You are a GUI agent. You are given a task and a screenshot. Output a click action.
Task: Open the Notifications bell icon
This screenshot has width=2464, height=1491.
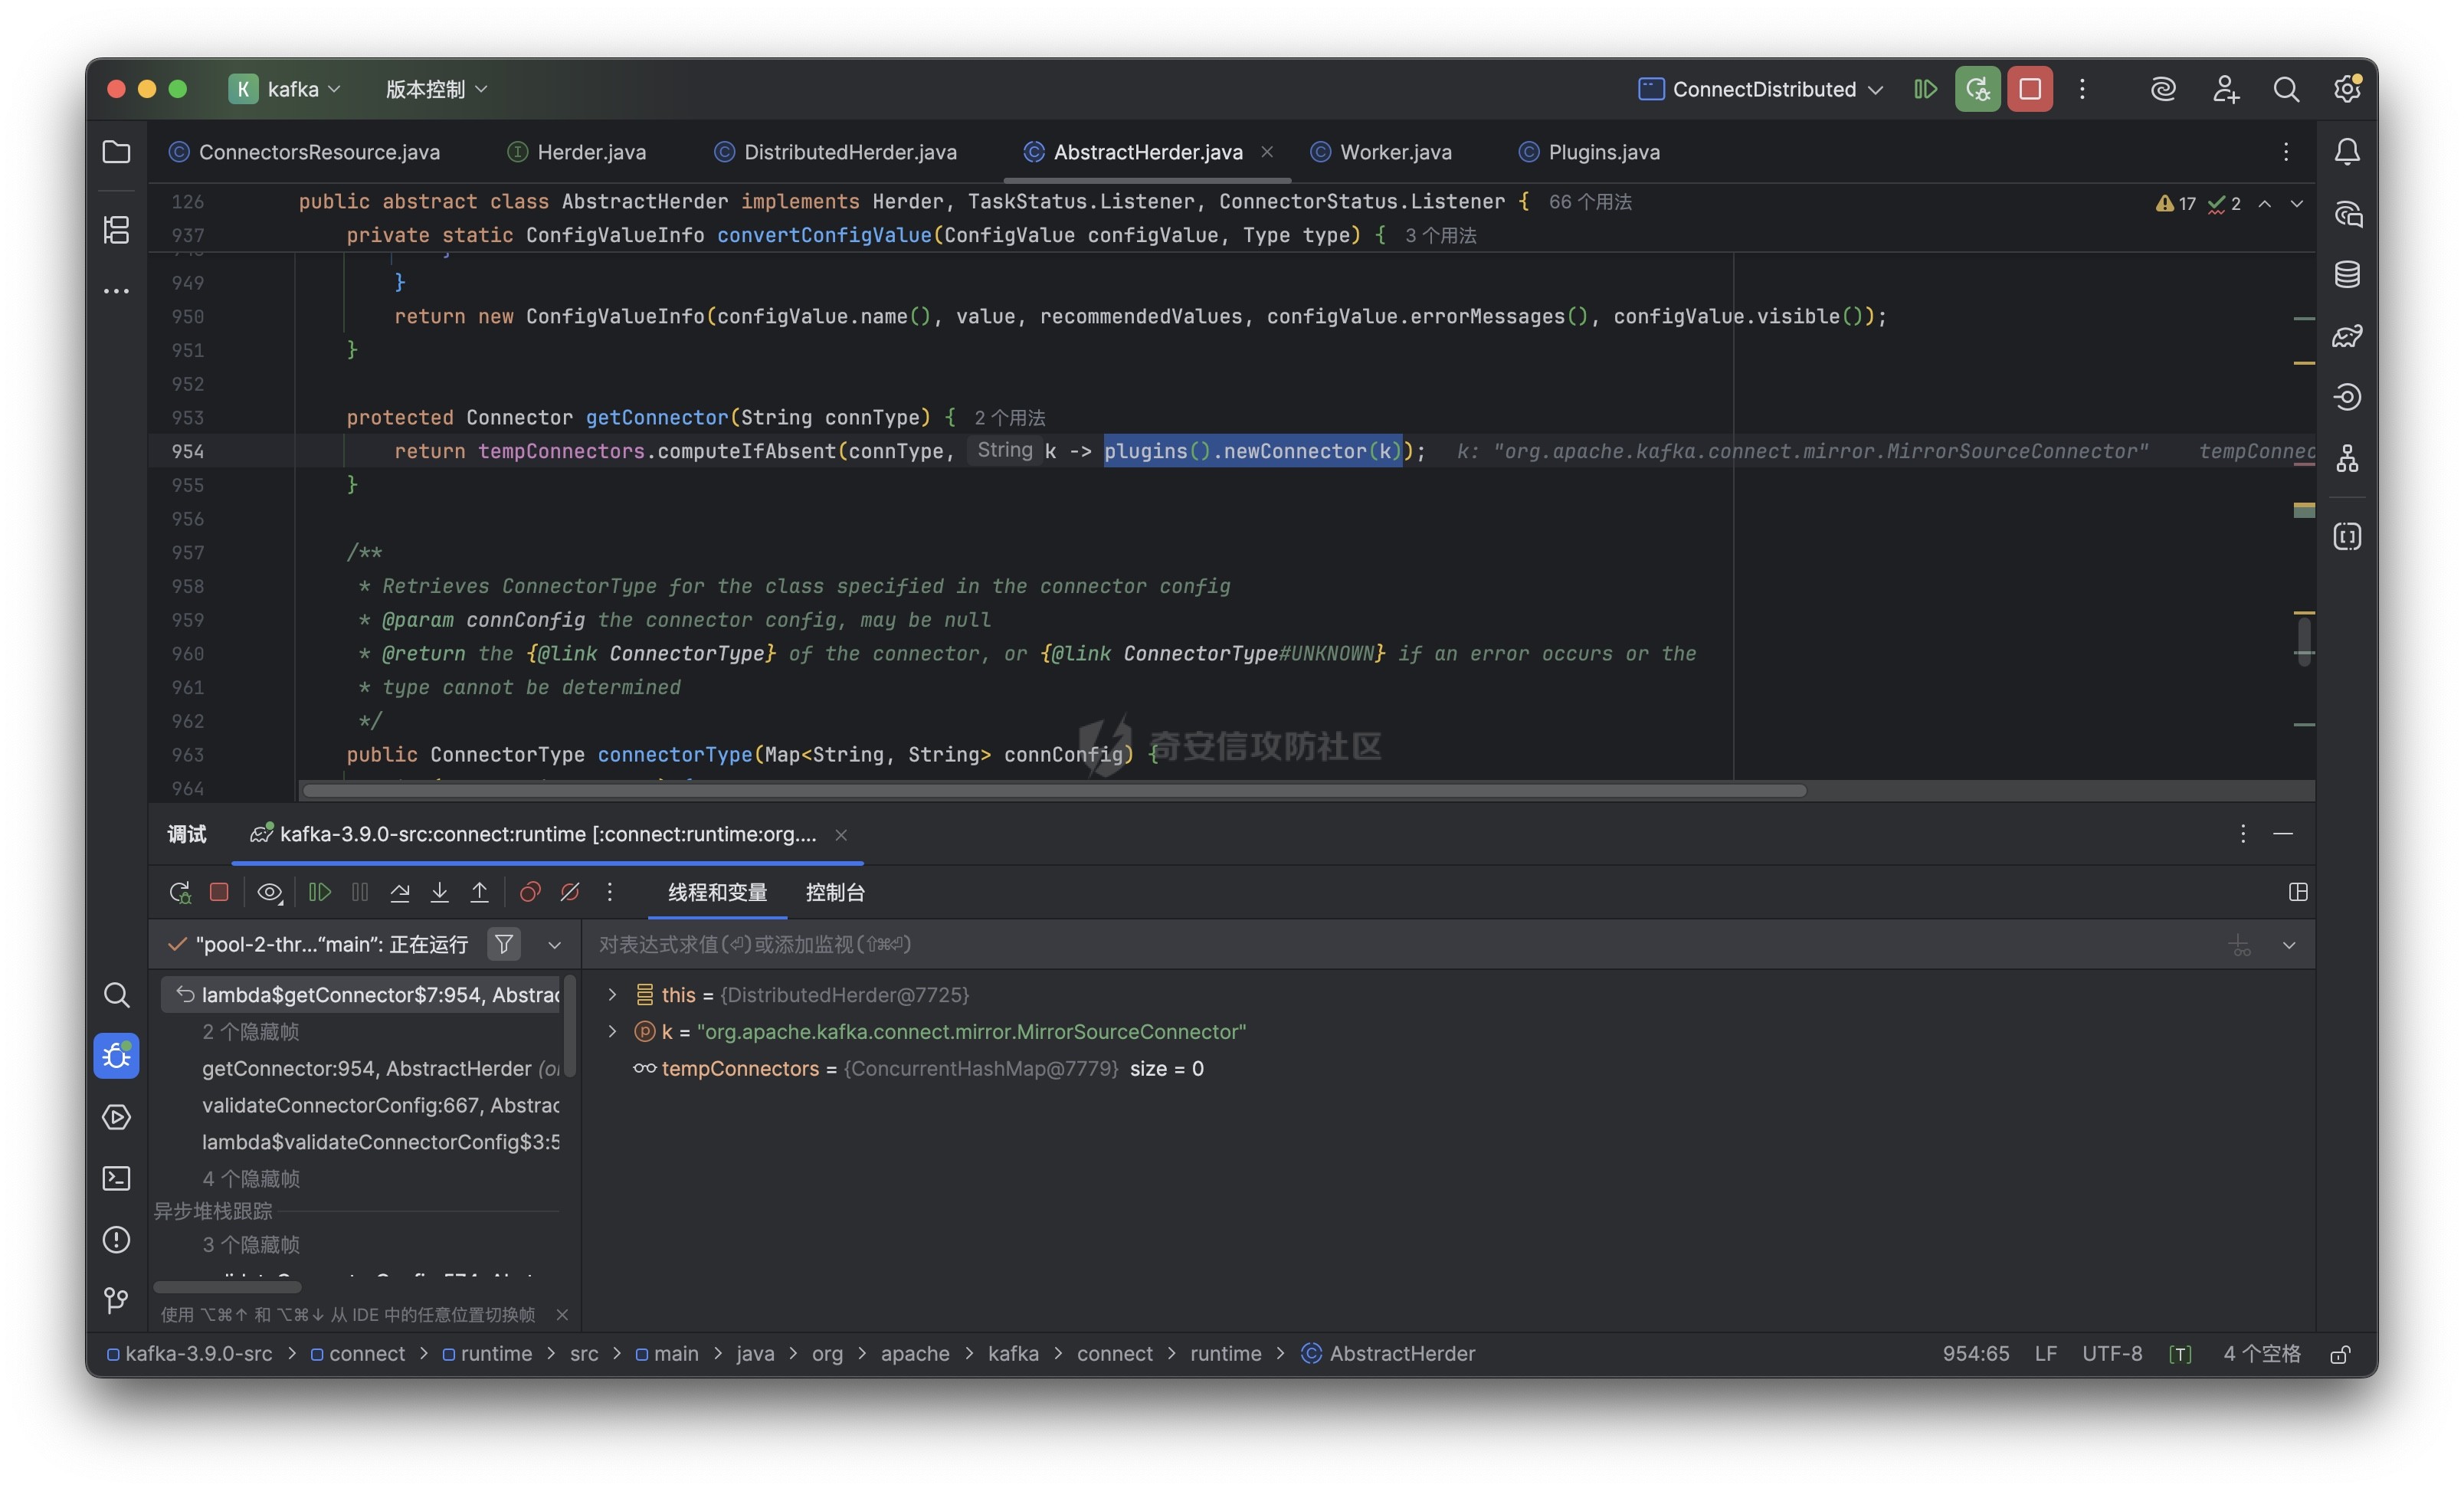(2347, 152)
